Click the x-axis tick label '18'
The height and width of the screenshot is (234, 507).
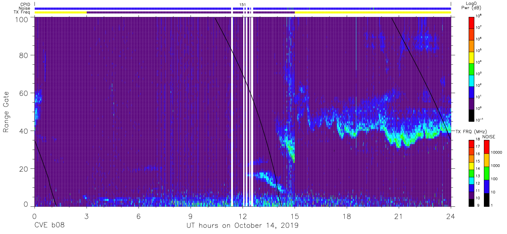(347, 216)
